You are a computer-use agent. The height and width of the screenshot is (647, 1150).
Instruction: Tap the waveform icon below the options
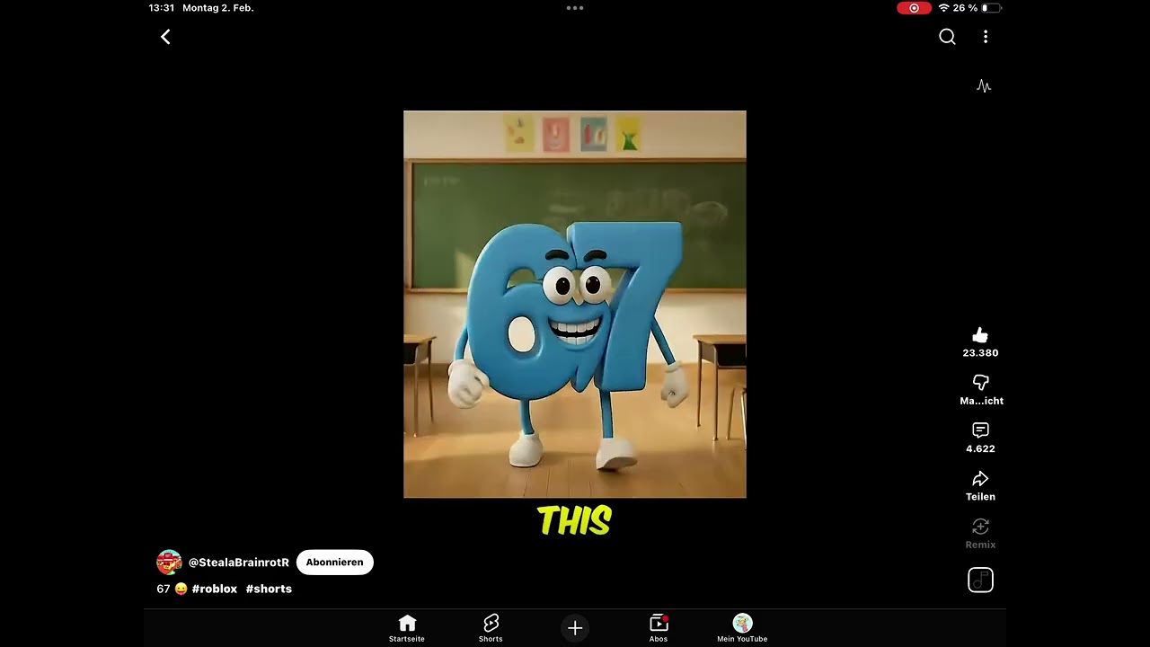pos(984,86)
